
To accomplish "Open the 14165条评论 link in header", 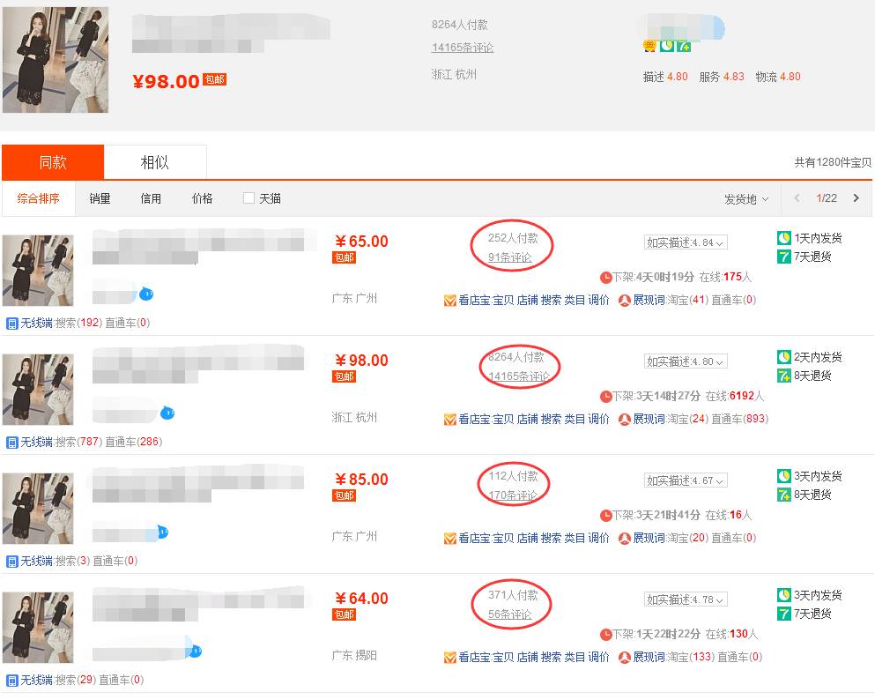I will (x=463, y=48).
